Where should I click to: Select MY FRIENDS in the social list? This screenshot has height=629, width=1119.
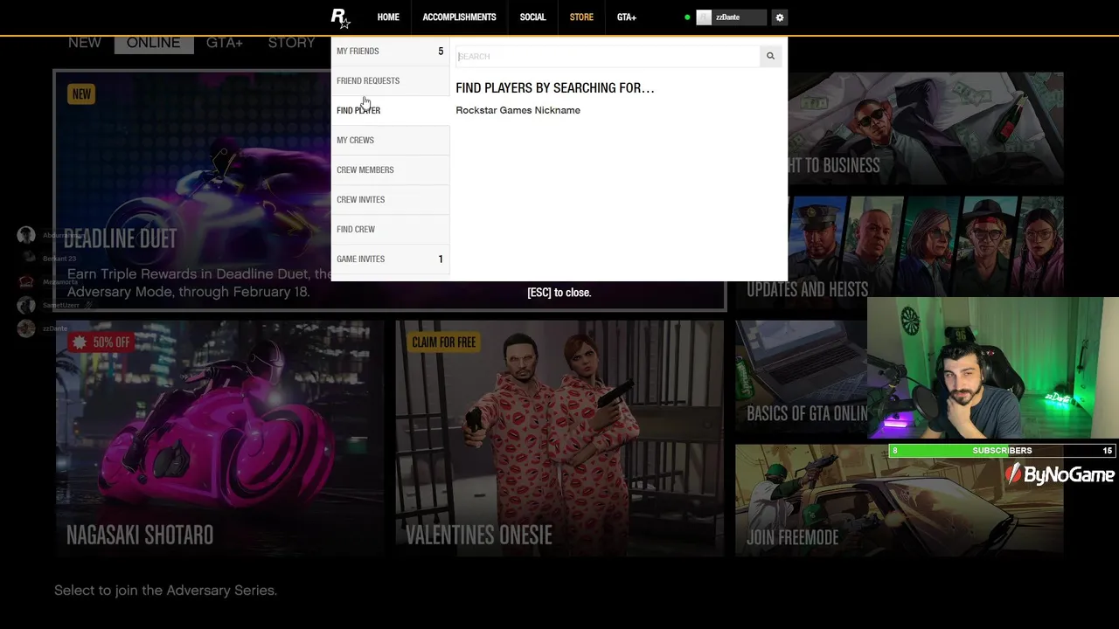click(x=390, y=52)
